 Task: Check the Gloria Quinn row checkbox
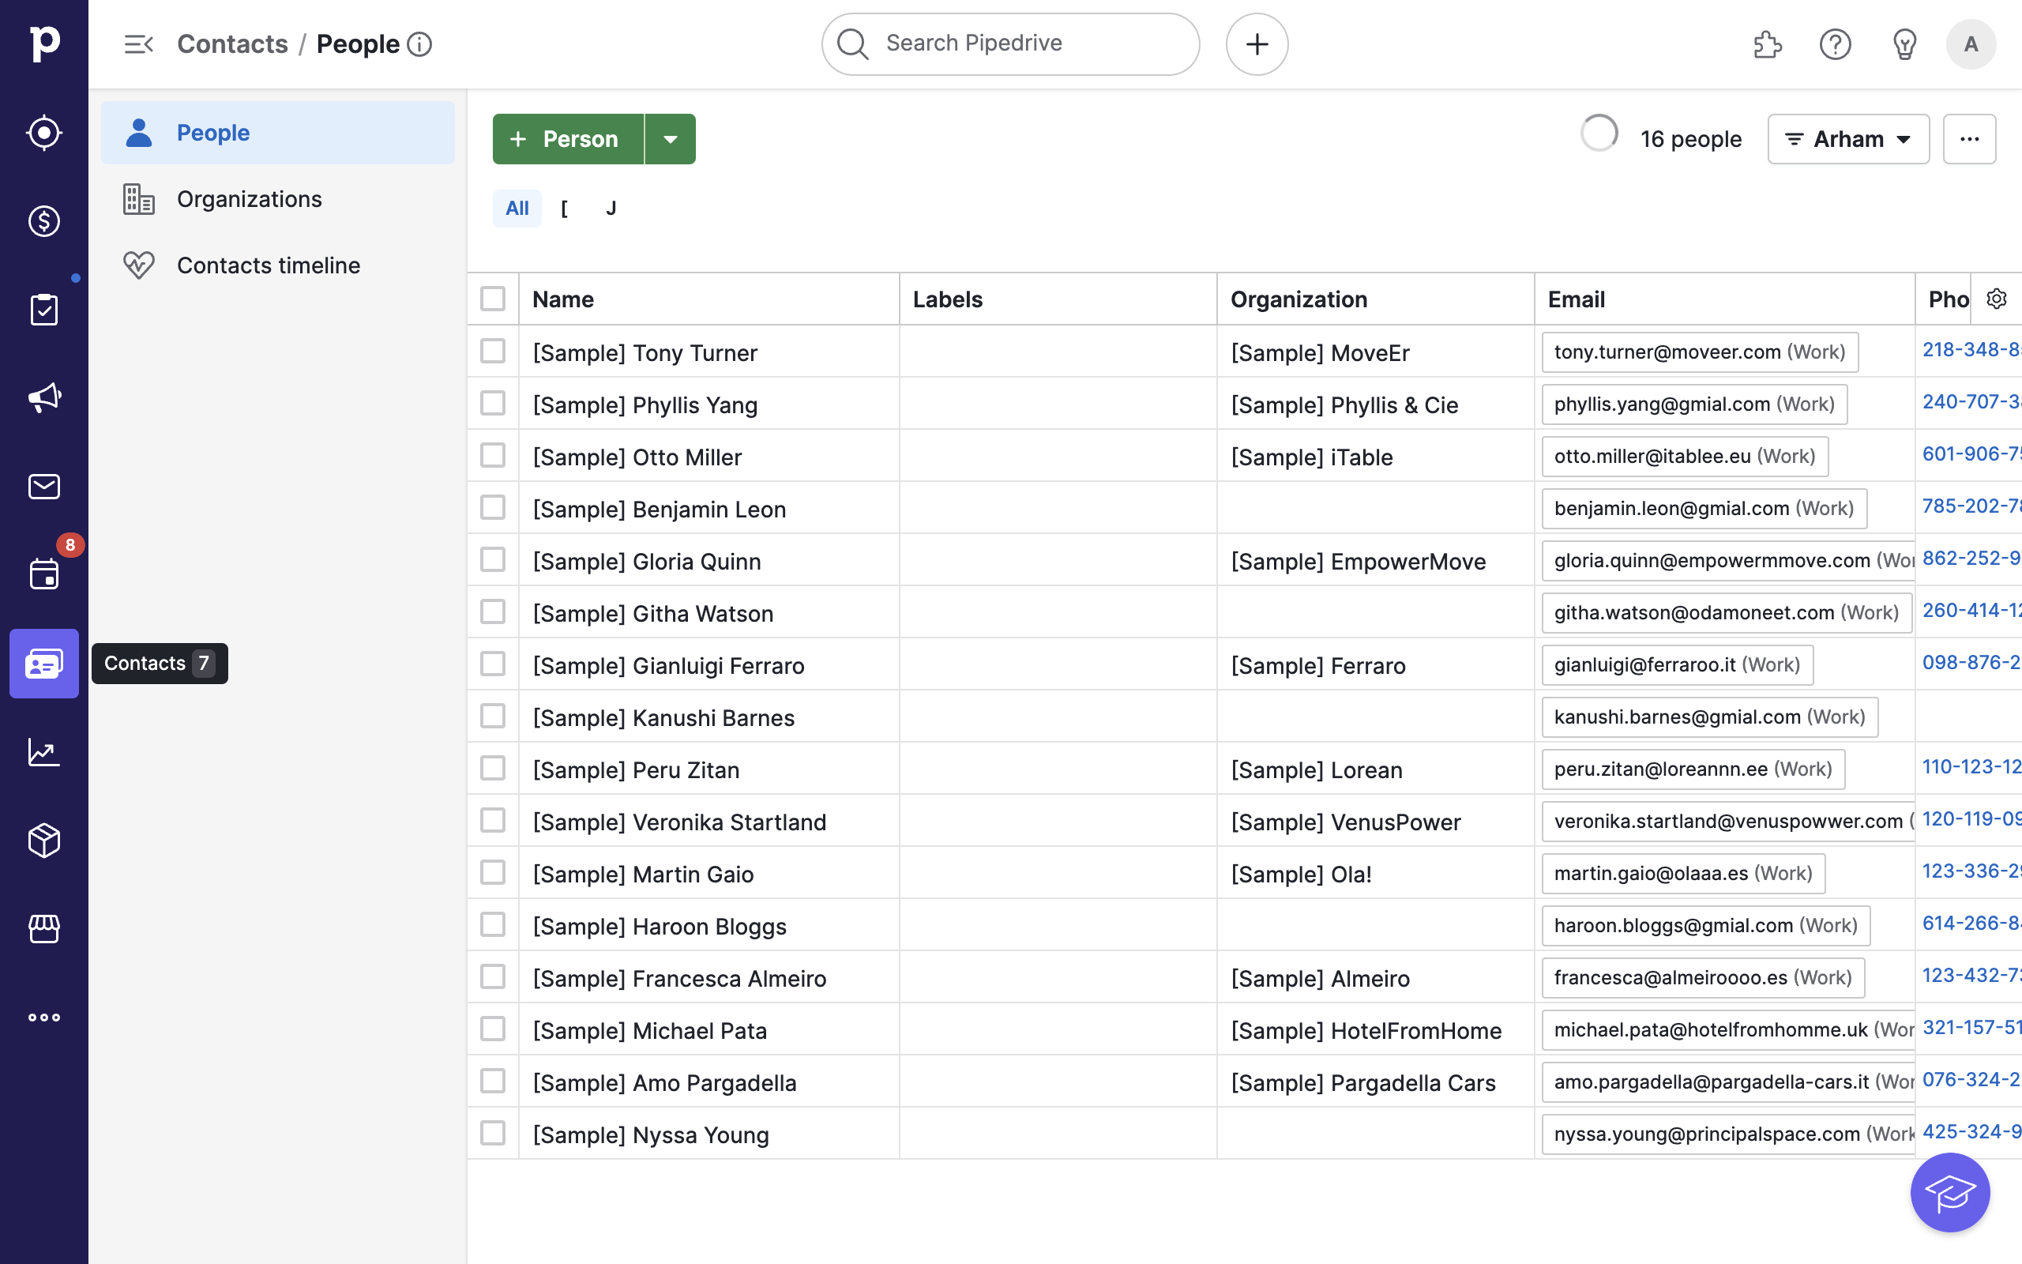click(493, 560)
